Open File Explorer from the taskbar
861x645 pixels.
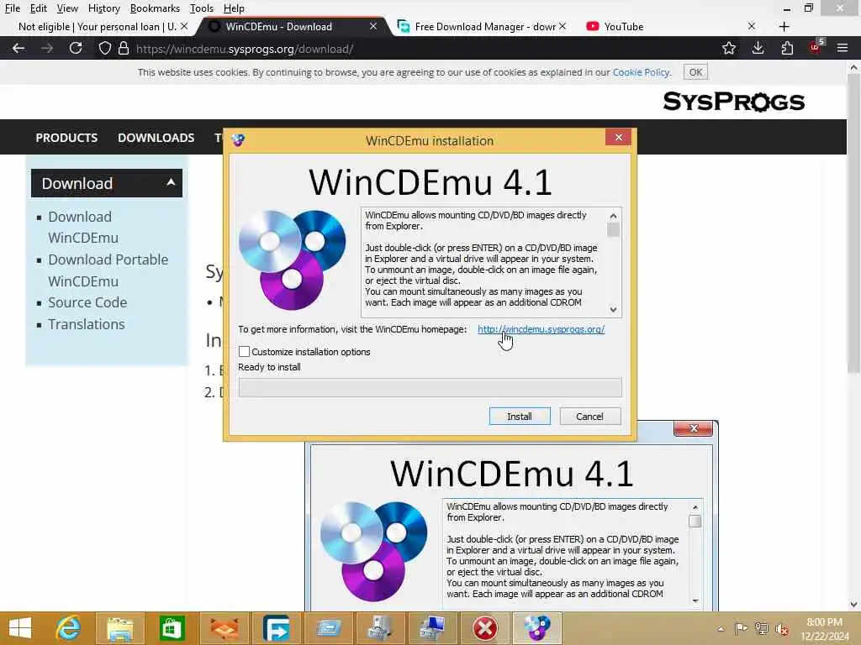pos(120,628)
